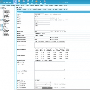Screen dimensions: 90x90
Task: Tick the RSS module checkbox
Action: [x=52, y=49]
